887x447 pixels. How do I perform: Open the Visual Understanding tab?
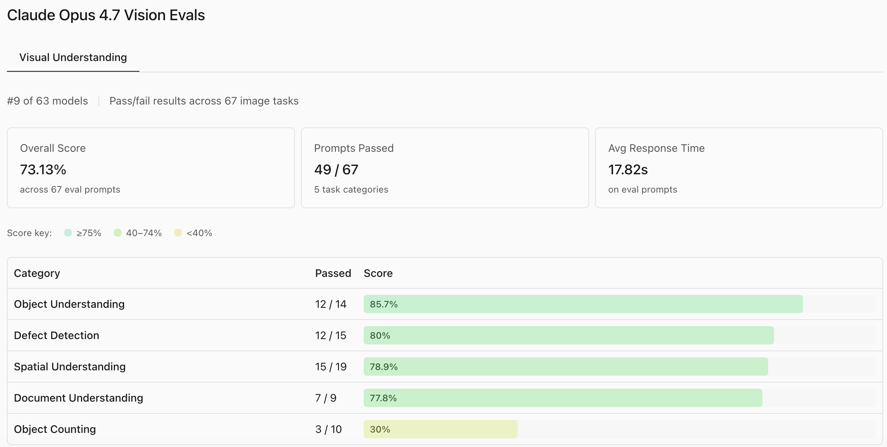pos(73,57)
